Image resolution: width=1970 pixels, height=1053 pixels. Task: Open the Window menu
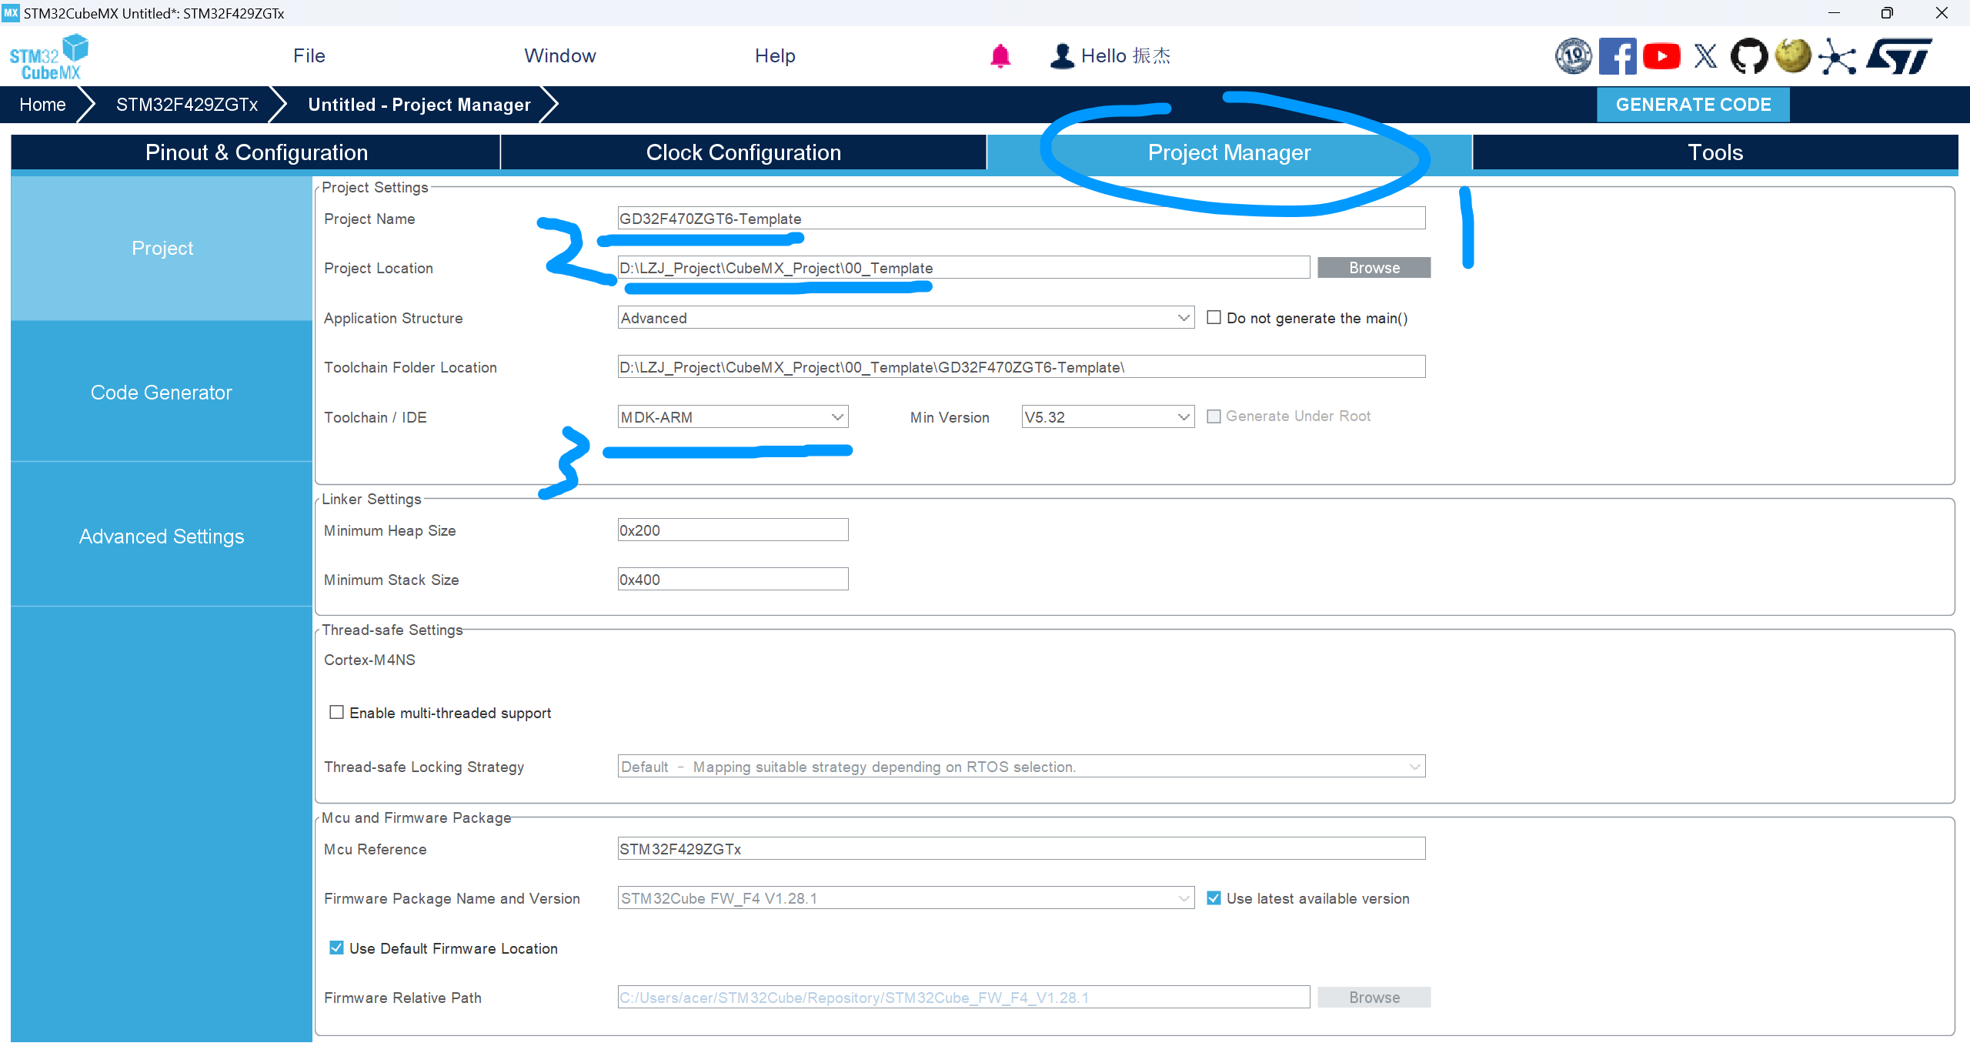[560, 56]
